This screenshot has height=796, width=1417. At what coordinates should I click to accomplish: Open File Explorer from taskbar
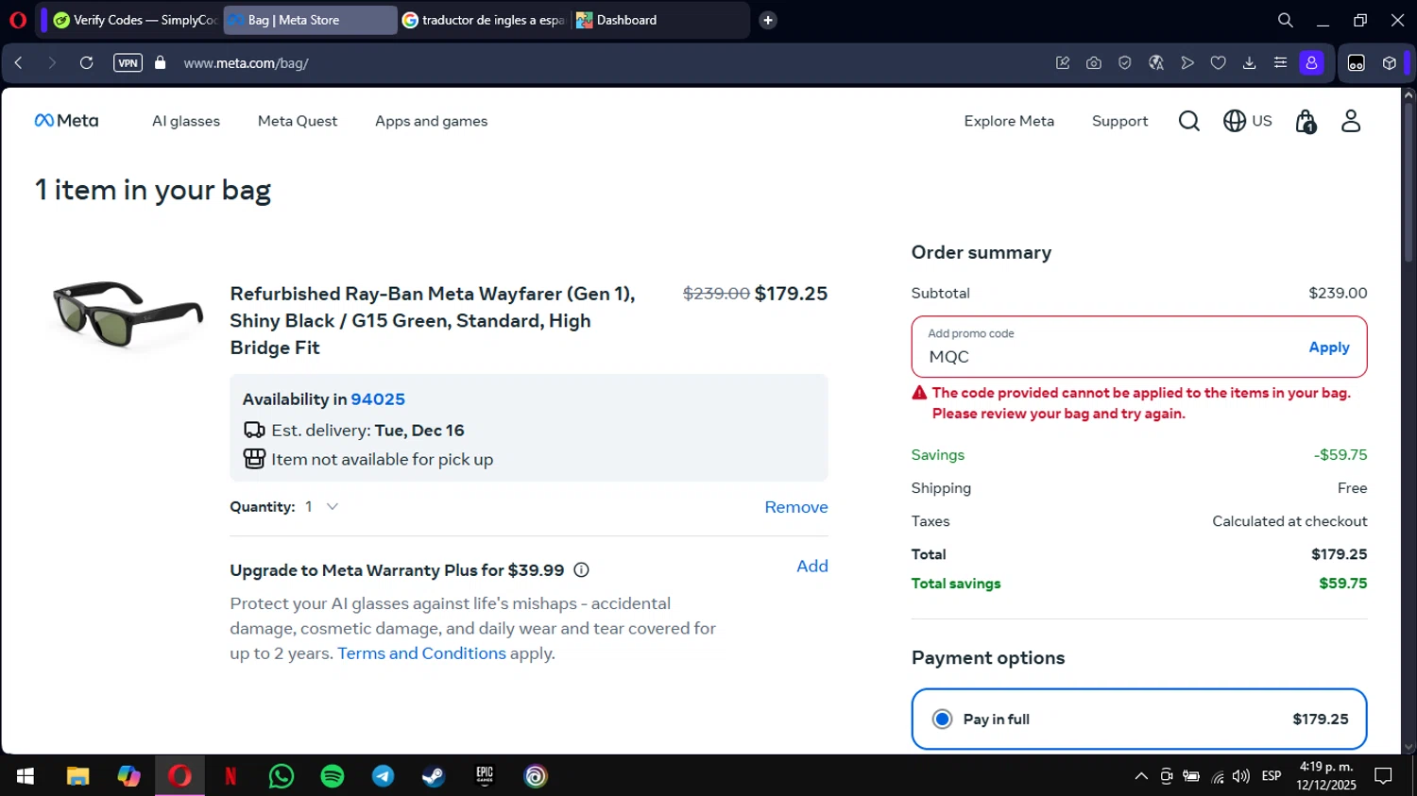click(x=77, y=776)
